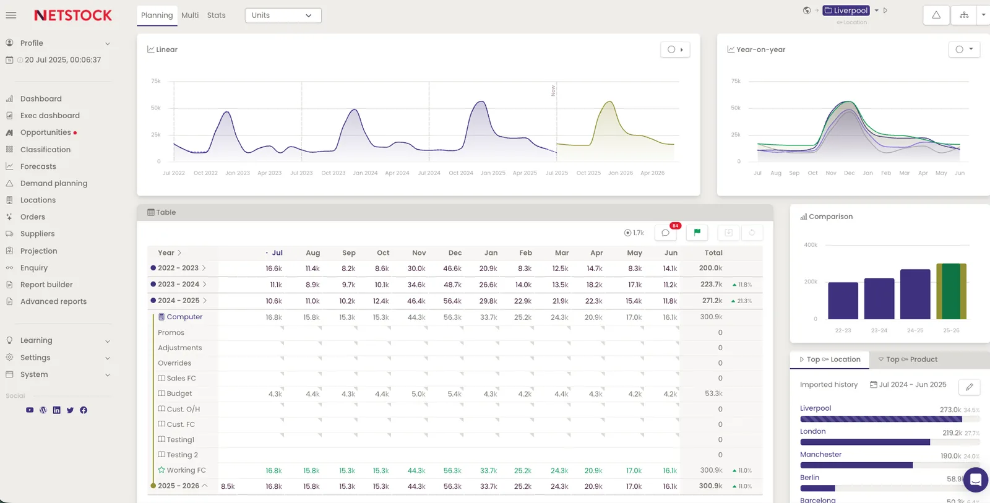Viewport: 990px width, 503px height.
Task: Click the pencil edit icon for Imported history
Action: click(970, 387)
